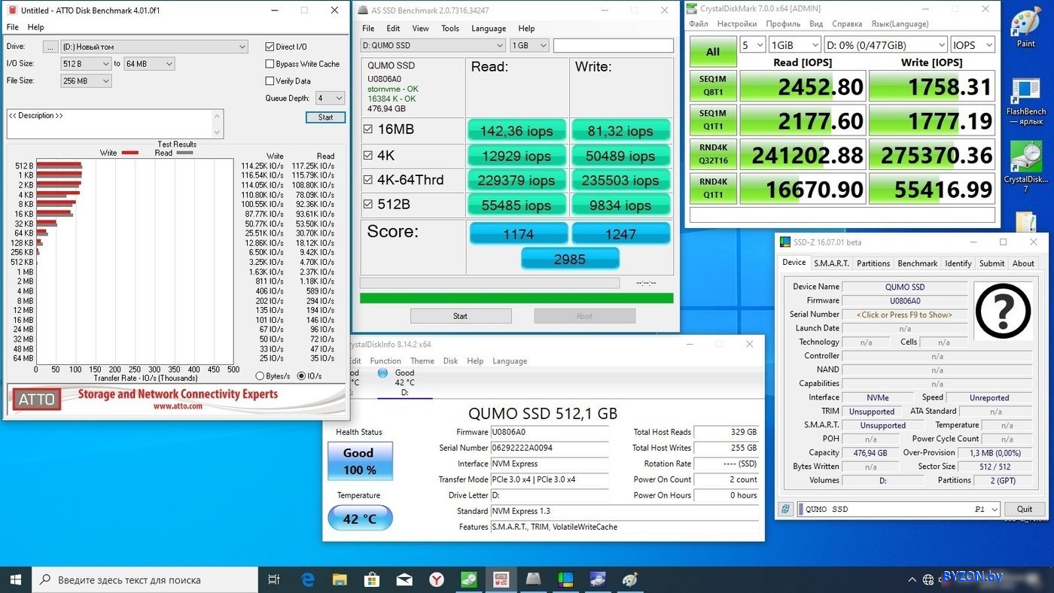
Task: Select IO/s radio button in ATTO
Action: point(302,376)
